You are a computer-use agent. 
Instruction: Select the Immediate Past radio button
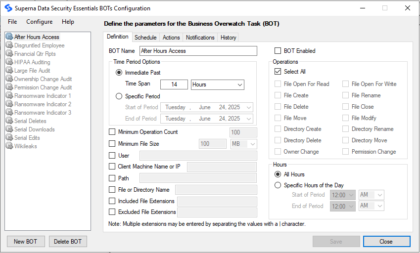point(119,73)
